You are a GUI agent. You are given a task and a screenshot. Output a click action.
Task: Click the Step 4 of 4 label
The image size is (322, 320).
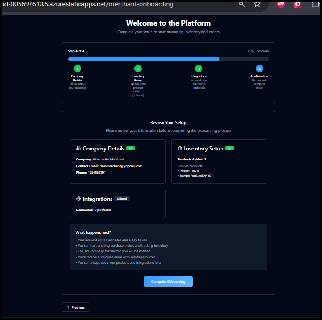[x=76, y=51]
